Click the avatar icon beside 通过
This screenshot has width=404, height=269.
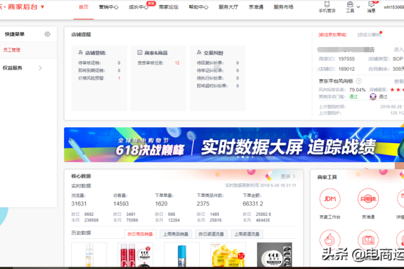pos(373,96)
